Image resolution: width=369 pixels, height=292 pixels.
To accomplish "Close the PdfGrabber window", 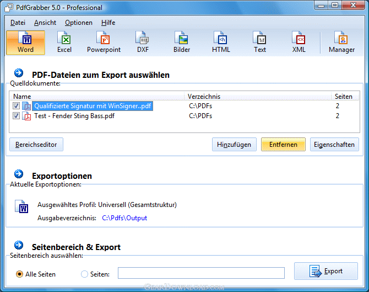I will 353,6.
